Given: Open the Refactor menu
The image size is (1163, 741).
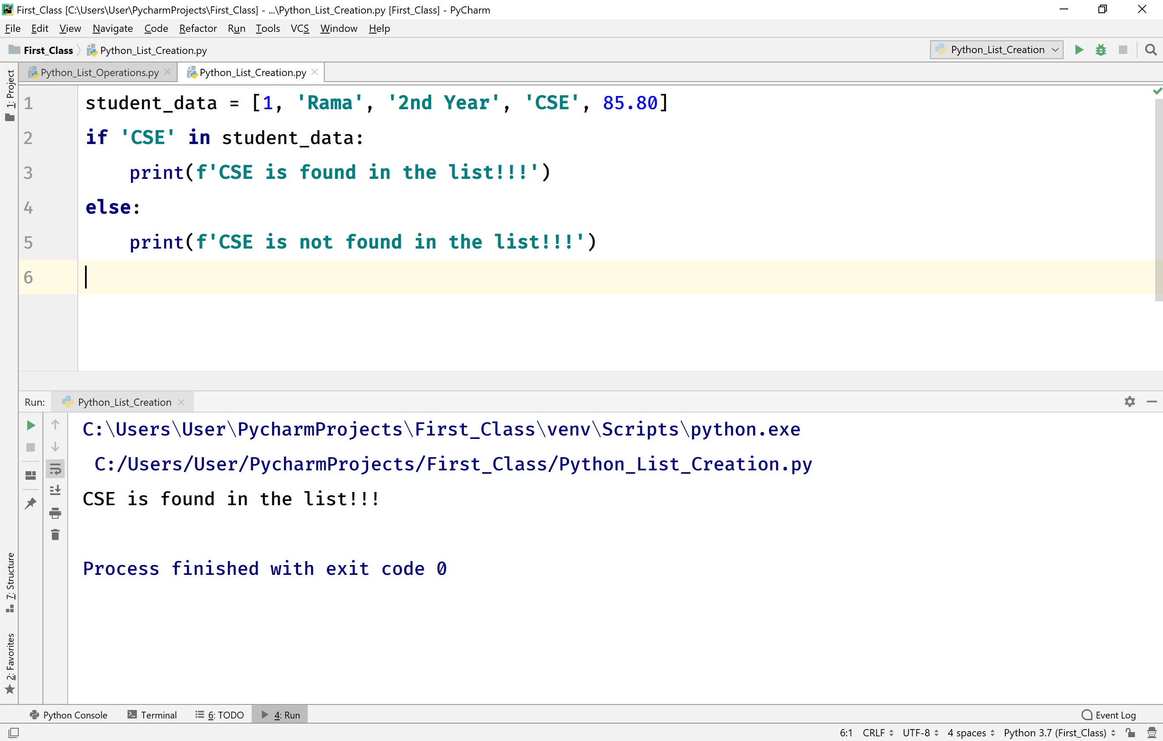Looking at the screenshot, I should click(x=198, y=28).
